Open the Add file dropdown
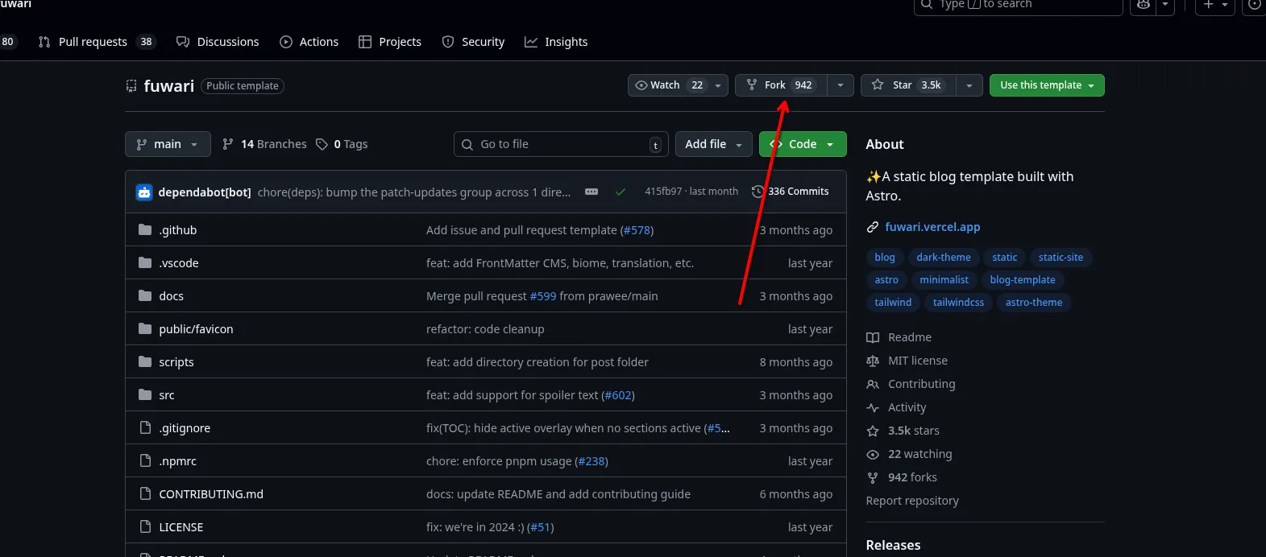This screenshot has width=1266, height=557. click(713, 144)
